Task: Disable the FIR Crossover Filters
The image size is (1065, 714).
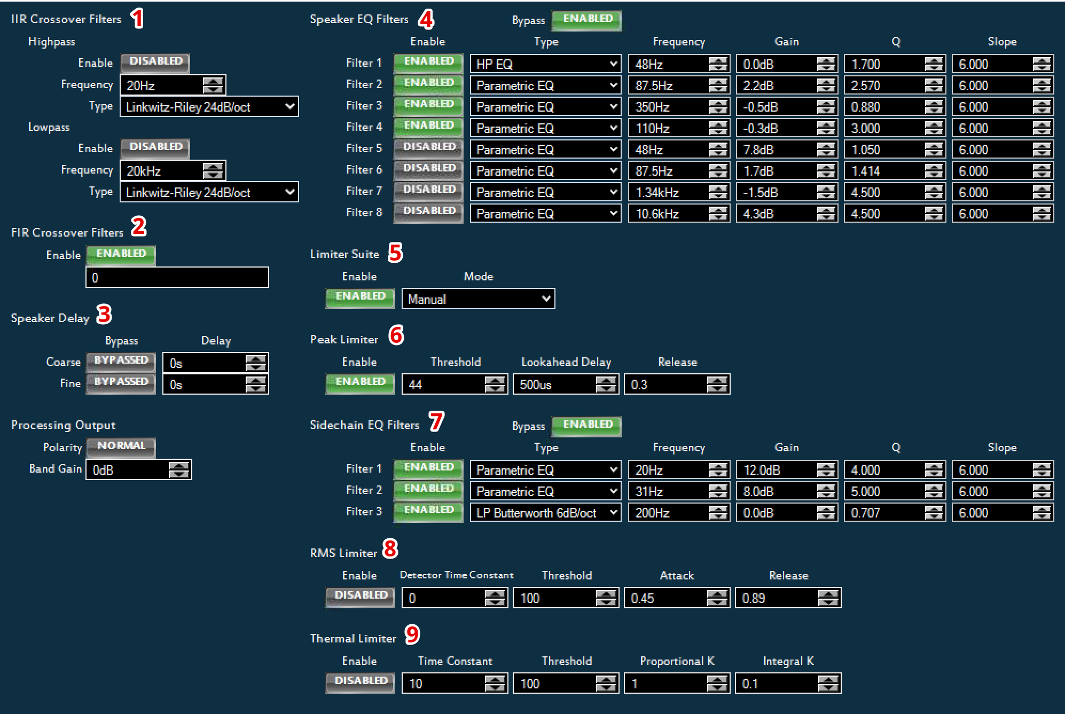Action: [121, 255]
